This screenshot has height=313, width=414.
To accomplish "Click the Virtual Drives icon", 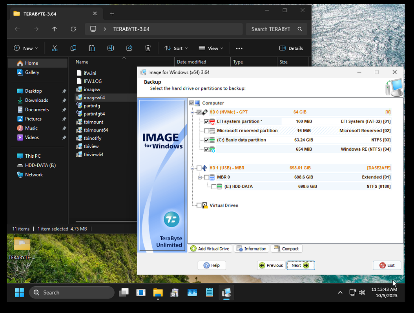I will pos(205,205).
